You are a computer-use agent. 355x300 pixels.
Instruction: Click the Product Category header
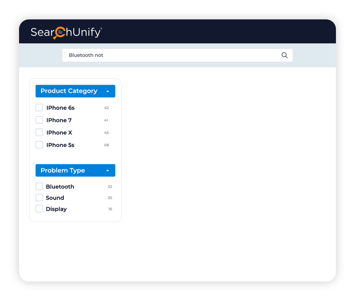coord(75,91)
